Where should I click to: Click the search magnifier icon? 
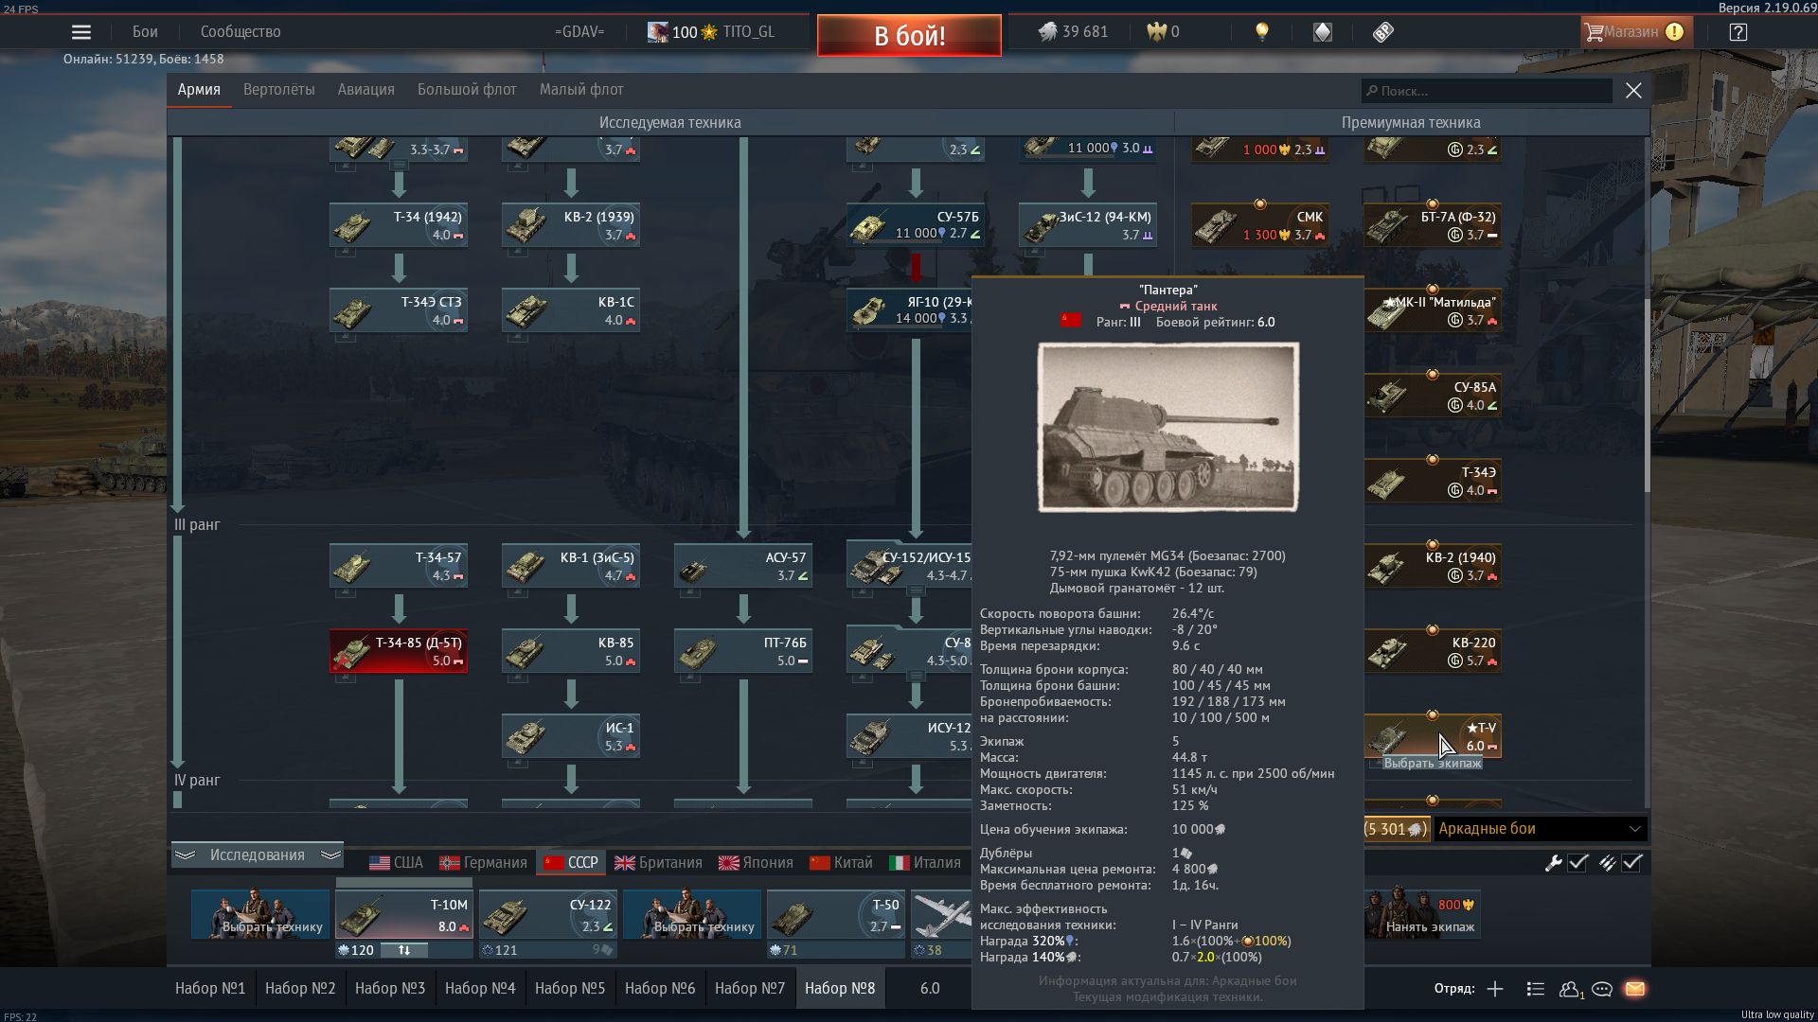pyautogui.click(x=1371, y=91)
